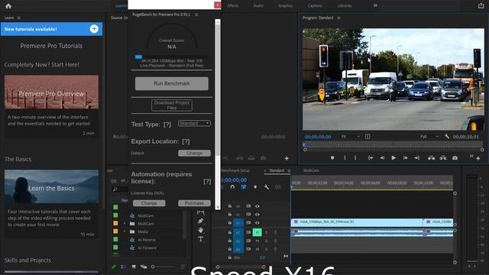Hide the V2 track eye icon

[257, 215]
